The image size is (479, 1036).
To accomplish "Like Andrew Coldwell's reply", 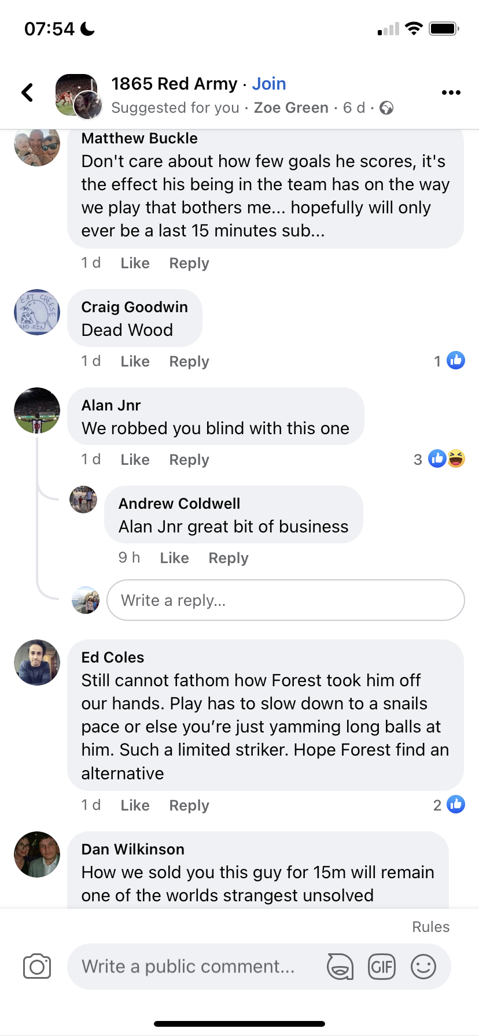I will [x=174, y=558].
